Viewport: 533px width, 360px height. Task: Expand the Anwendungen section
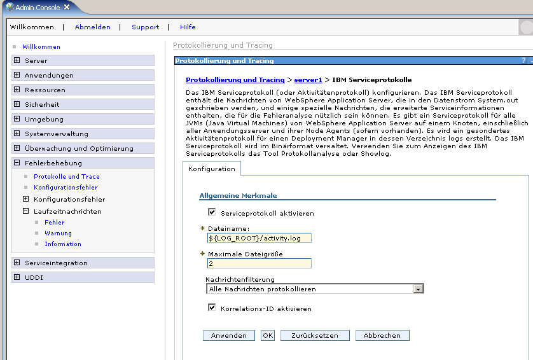click(17, 75)
